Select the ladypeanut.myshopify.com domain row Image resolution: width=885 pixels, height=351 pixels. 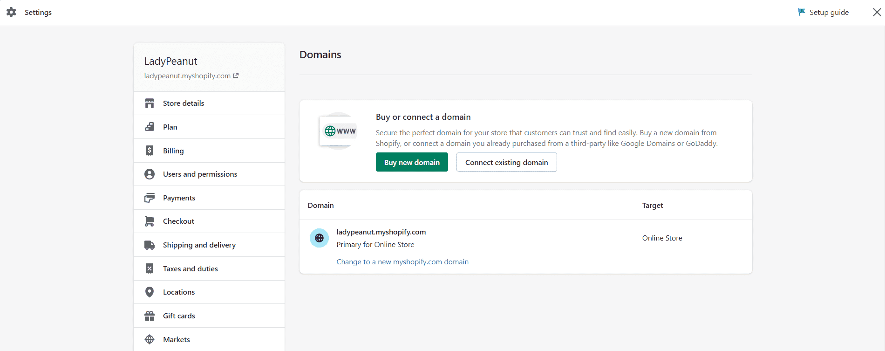pos(381,232)
